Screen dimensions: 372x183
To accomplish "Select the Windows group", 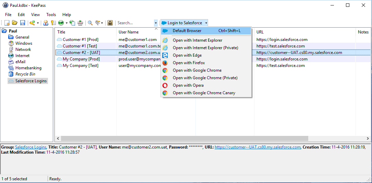I will (x=24, y=43).
